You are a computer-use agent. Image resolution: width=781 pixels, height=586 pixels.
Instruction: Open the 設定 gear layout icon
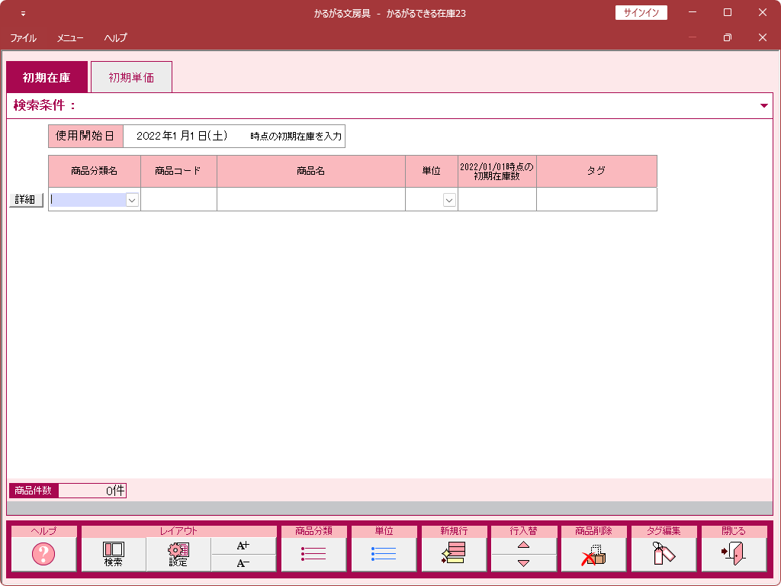coord(178,554)
